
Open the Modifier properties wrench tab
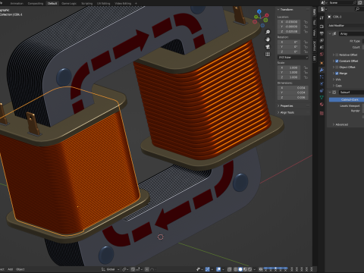pyautogui.click(x=322, y=70)
